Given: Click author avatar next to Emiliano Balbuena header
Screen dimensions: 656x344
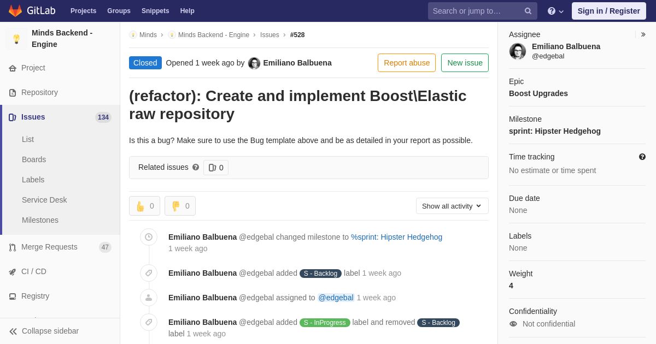Looking at the screenshot, I should [254, 63].
